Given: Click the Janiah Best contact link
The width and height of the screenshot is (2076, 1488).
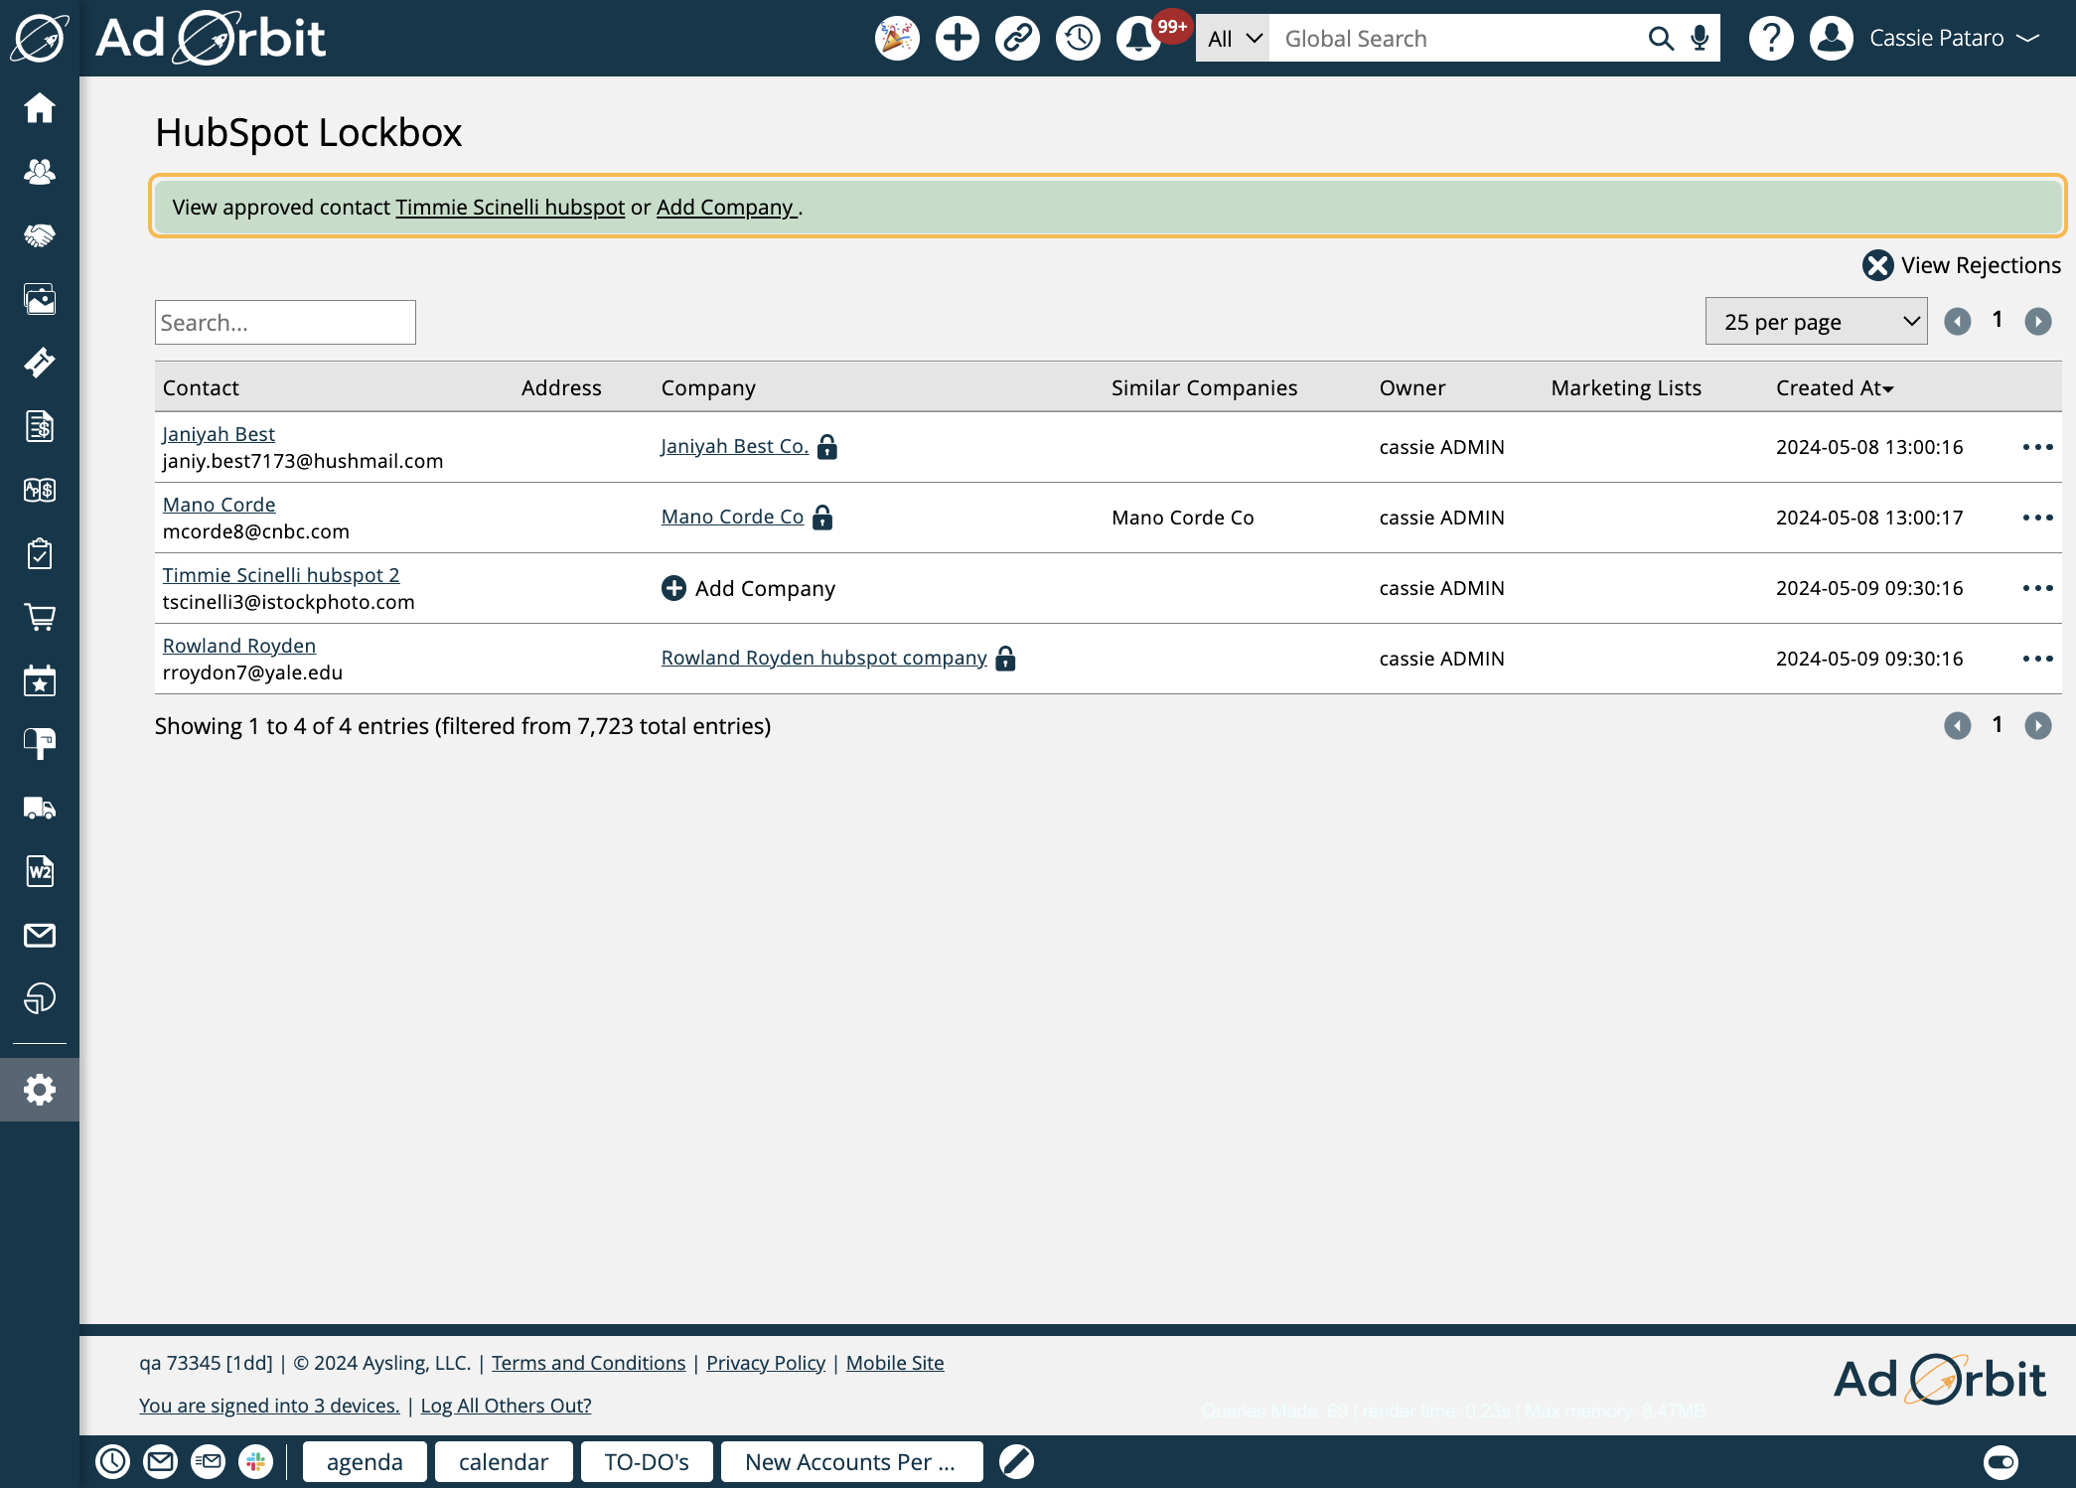Looking at the screenshot, I should coord(218,433).
